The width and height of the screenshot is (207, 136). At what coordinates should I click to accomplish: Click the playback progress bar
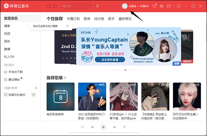tap(103, 133)
